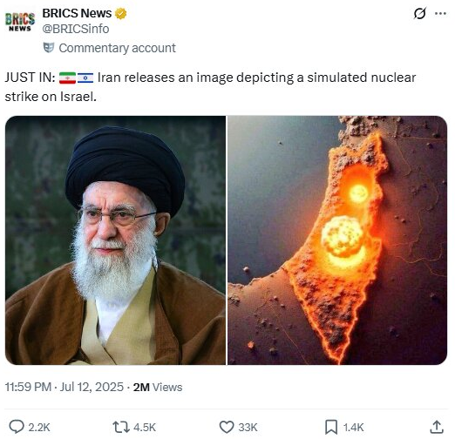Click the gold verified badge
455x439 pixels.
[x=120, y=13]
